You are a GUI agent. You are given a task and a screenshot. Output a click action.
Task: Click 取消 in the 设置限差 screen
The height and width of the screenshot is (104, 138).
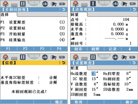[x=78, y=102]
